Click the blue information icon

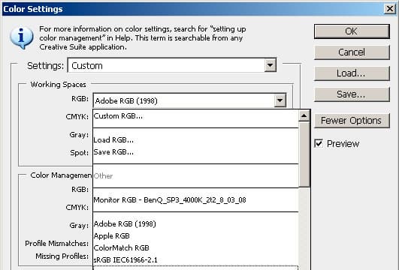click(21, 37)
